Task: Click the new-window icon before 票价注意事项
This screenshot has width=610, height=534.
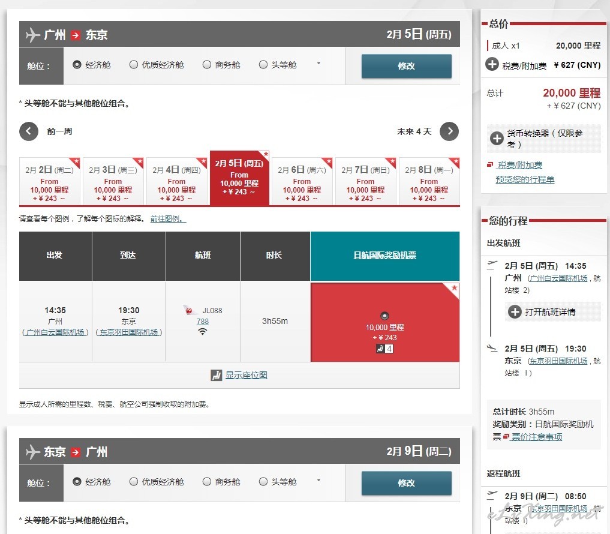Action: click(x=506, y=437)
